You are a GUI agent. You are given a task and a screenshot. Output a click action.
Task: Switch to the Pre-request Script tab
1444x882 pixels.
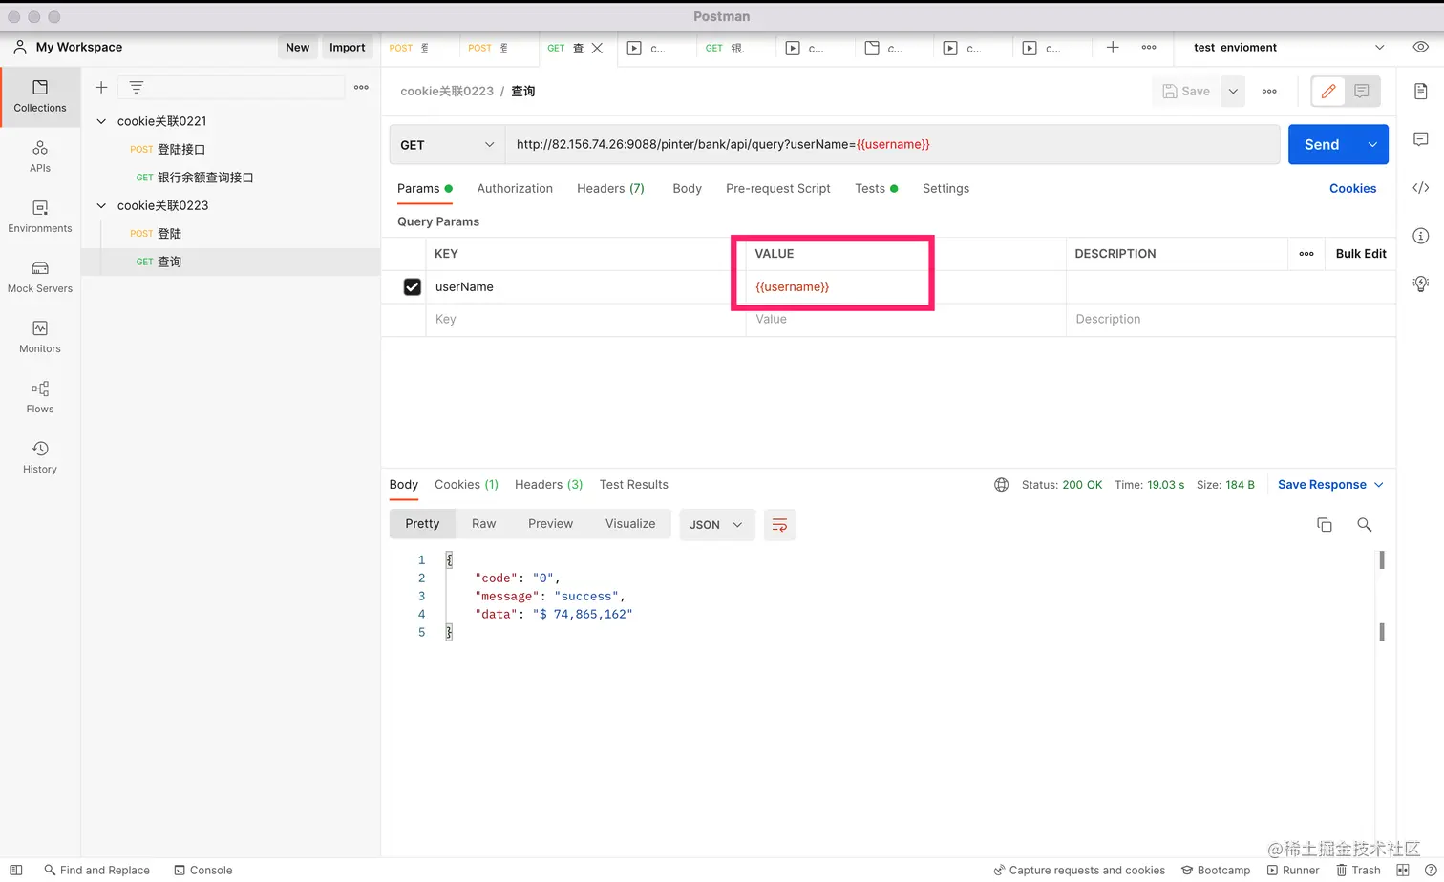coord(778,189)
